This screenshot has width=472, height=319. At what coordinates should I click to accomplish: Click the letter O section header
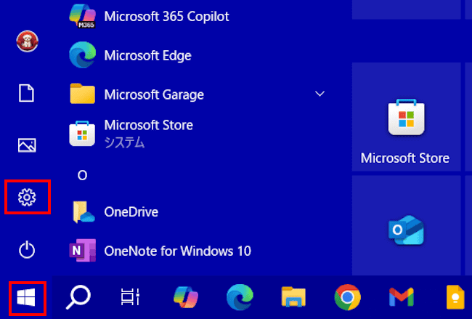[x=83, y=175]
